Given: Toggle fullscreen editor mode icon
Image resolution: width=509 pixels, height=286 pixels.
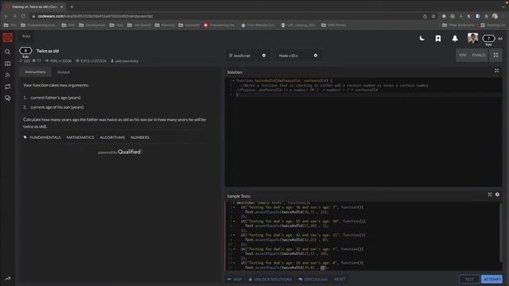Looking at the screenshot, I should 495,55.
